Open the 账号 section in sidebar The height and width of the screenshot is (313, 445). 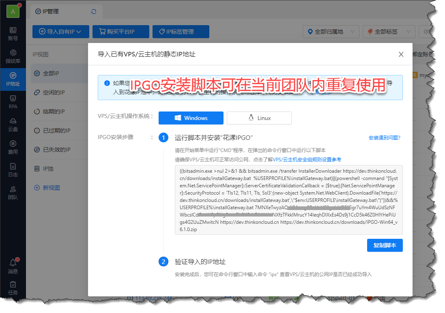13,34
